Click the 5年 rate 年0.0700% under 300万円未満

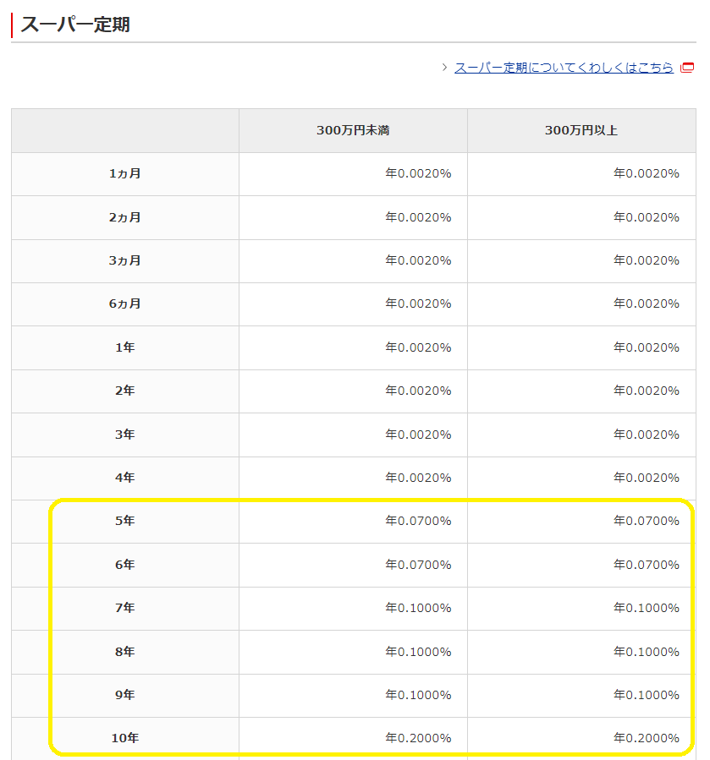418,521
